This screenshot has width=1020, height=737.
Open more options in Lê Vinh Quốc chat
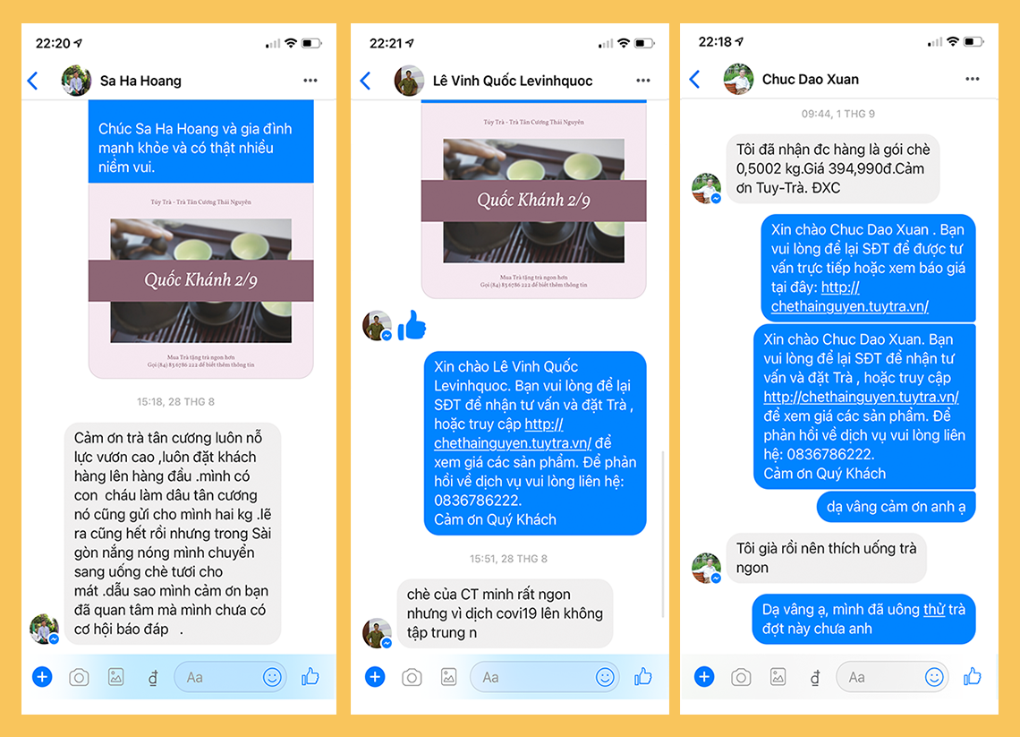tap(643, 80)
